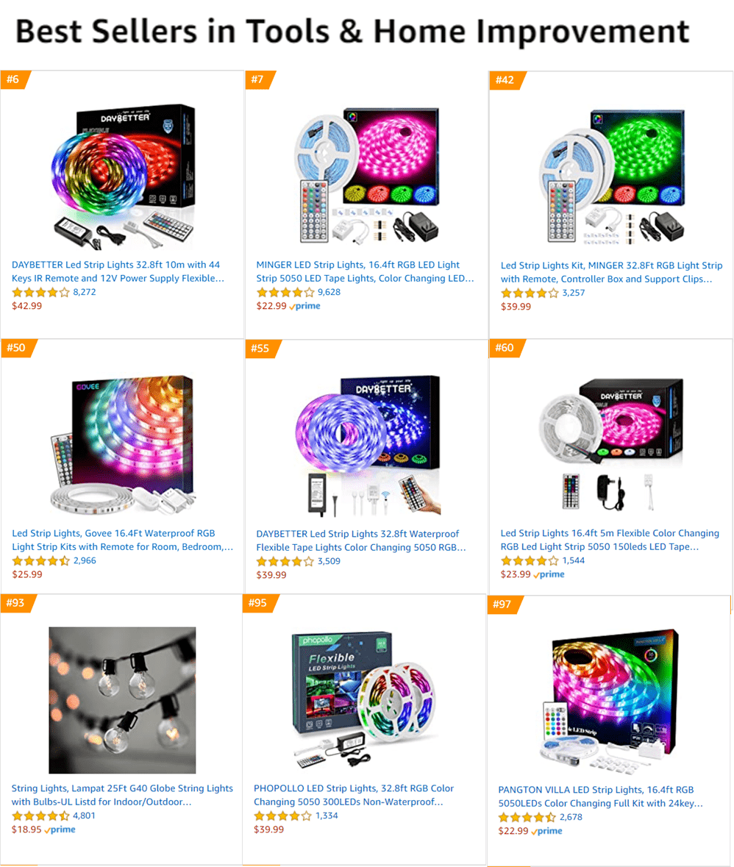Click star rating of PANGTON VILLA strip lights
The height and width of the screenshot is (867, 734).
click(527, 817)
